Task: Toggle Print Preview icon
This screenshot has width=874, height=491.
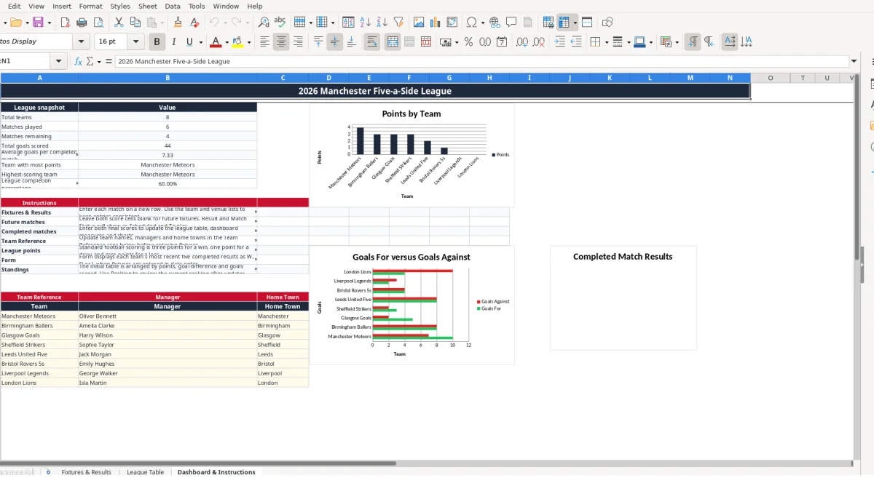Action: (98, 23)
